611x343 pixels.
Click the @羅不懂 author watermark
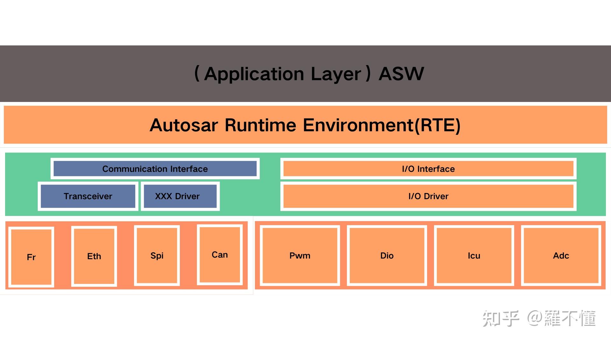(562, 319)
